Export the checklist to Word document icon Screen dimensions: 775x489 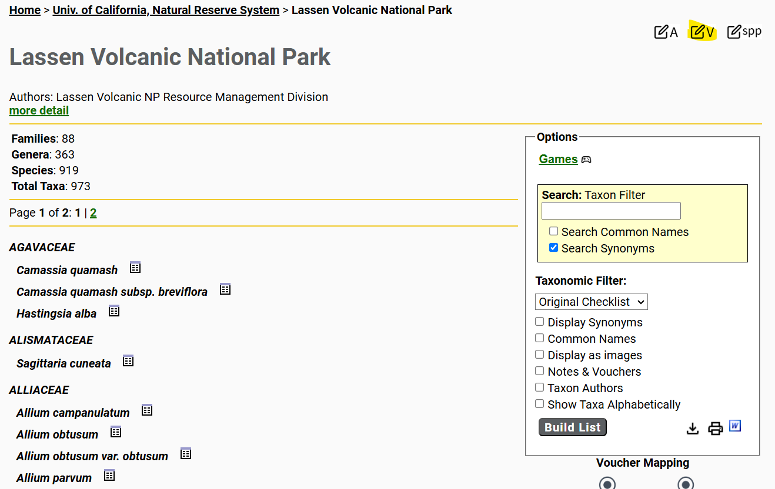(x=735, y=426)
